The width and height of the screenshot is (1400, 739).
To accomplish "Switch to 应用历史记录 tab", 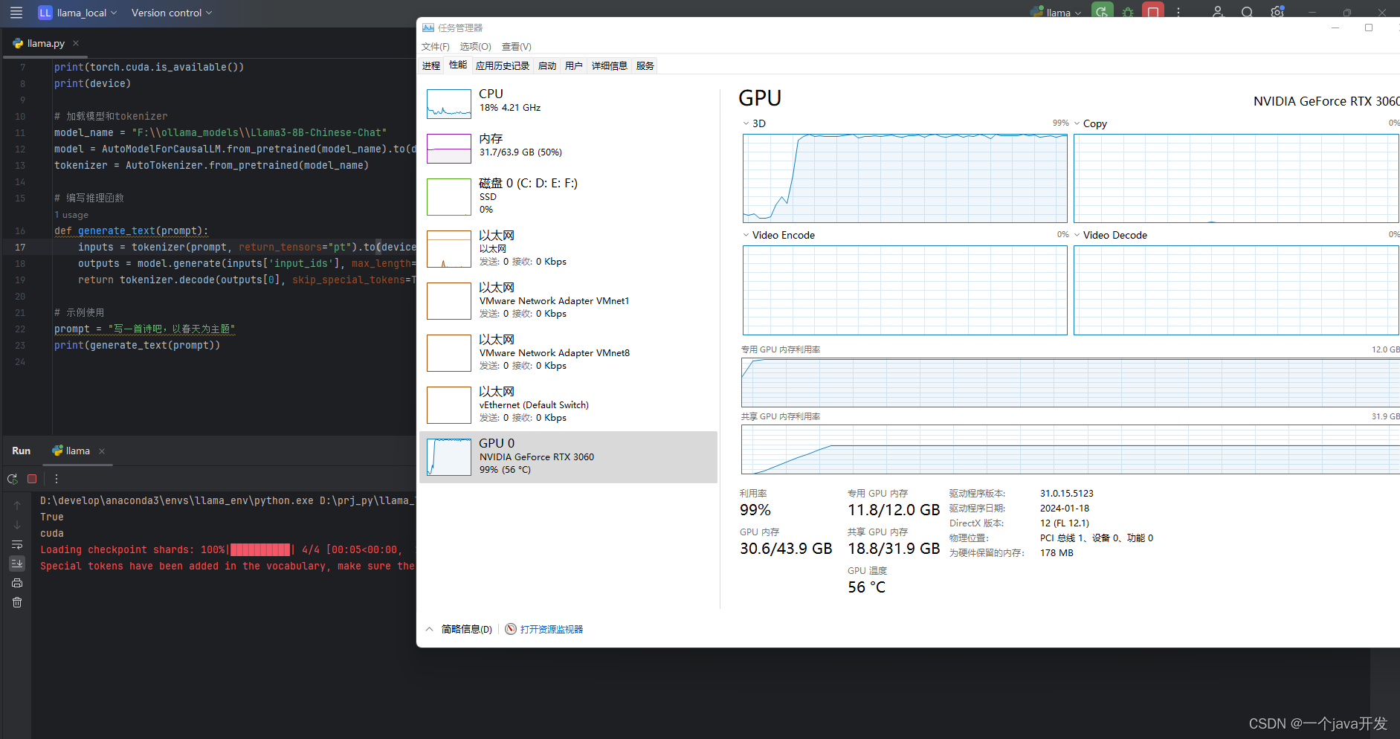I will [503, 65].
